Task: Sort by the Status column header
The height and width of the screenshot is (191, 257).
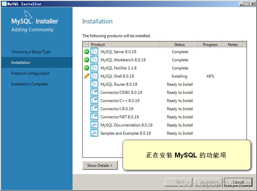Action: click(179, 45)
